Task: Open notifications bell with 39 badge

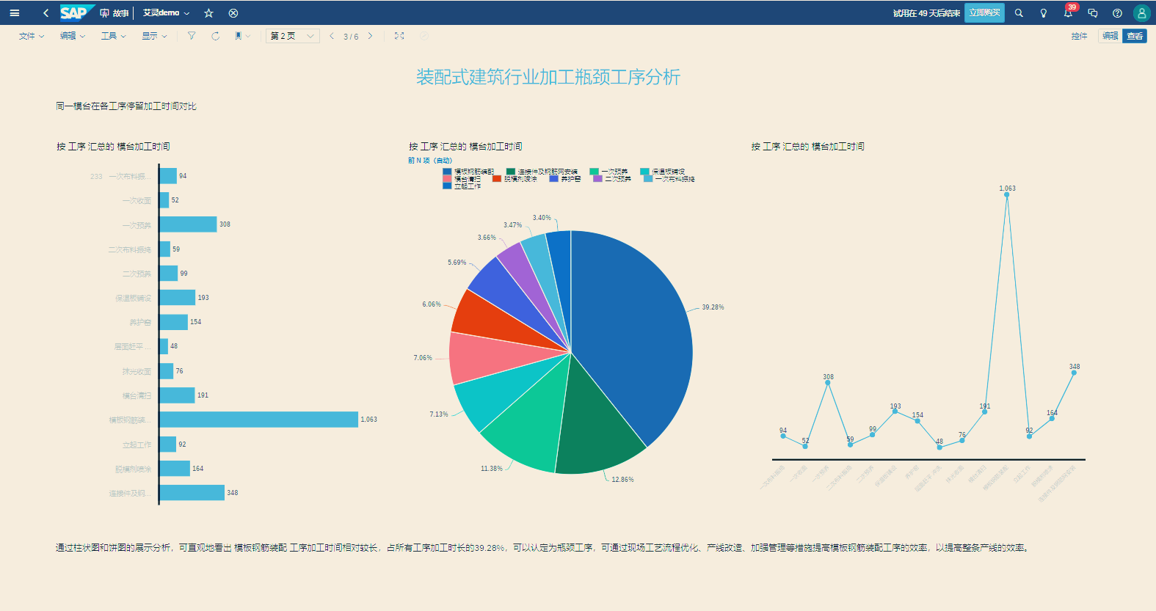Action: click(x=1068, y=13)
